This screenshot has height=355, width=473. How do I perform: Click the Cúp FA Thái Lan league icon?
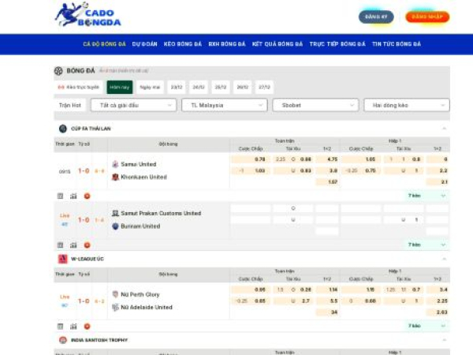62,128
